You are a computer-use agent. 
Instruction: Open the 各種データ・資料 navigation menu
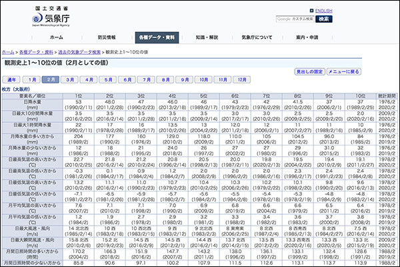pos(155,37)
